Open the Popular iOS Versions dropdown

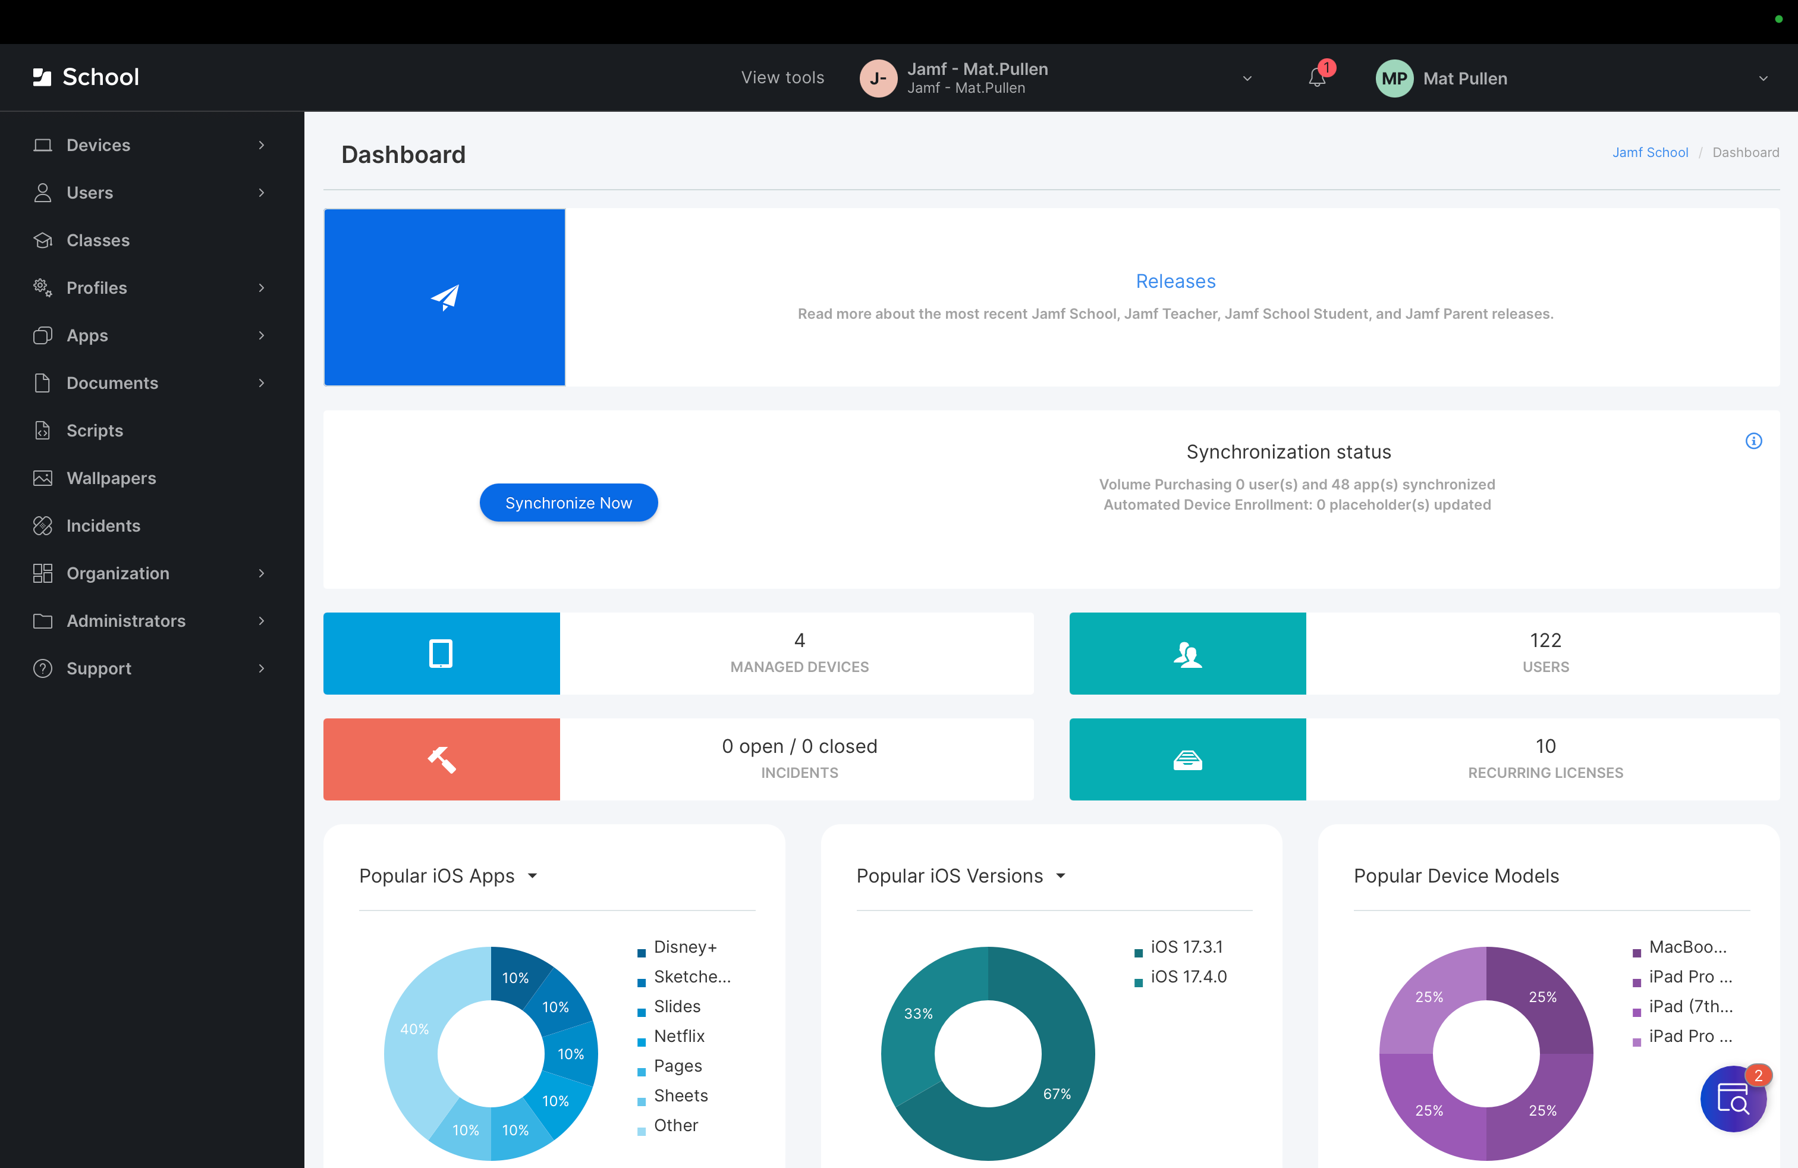[x=1061, y=875]
